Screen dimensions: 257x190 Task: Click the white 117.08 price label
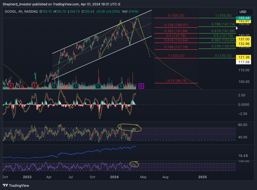244,62
